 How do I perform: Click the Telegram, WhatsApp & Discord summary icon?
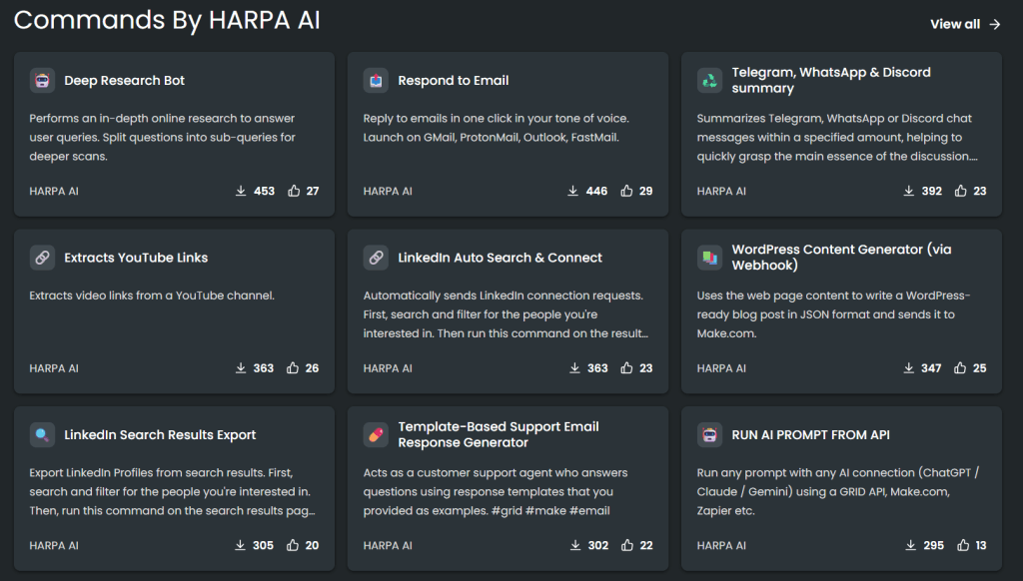710,80
